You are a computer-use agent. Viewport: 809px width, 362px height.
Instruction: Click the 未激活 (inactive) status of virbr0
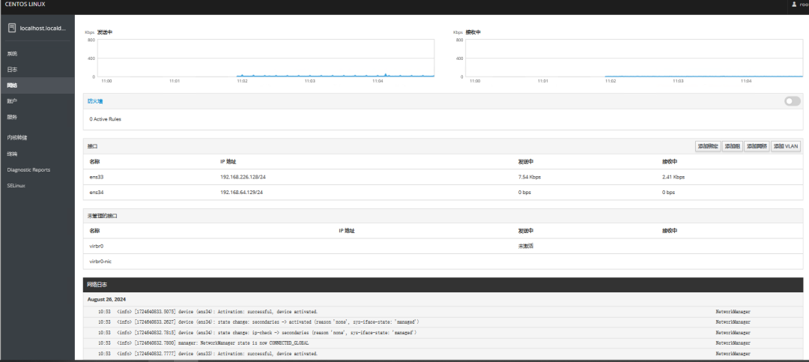point(526,247)
